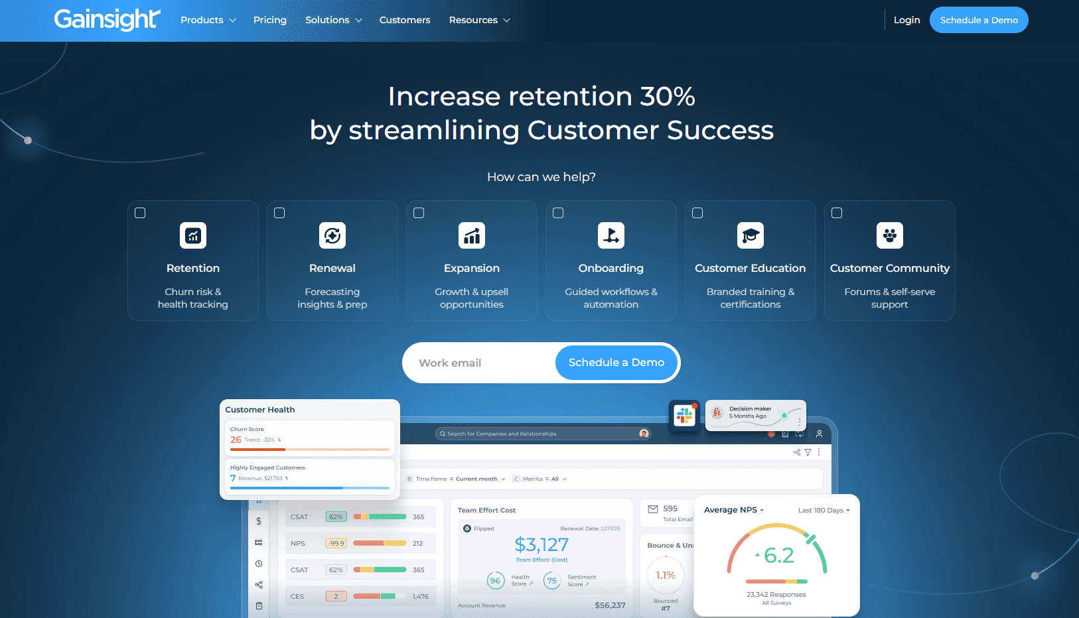Open the Health Score arrow link

(x=531, y=584)
